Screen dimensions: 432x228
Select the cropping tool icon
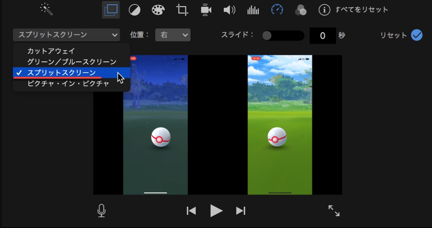click(182, 10)
